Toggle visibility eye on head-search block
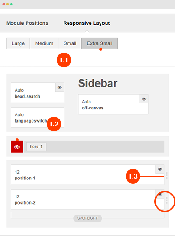This screenshot has width=175, height=239. click(59, 87)
